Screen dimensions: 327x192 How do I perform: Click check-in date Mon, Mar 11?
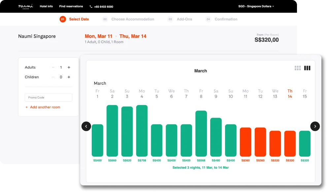click(x=98, y=36)
